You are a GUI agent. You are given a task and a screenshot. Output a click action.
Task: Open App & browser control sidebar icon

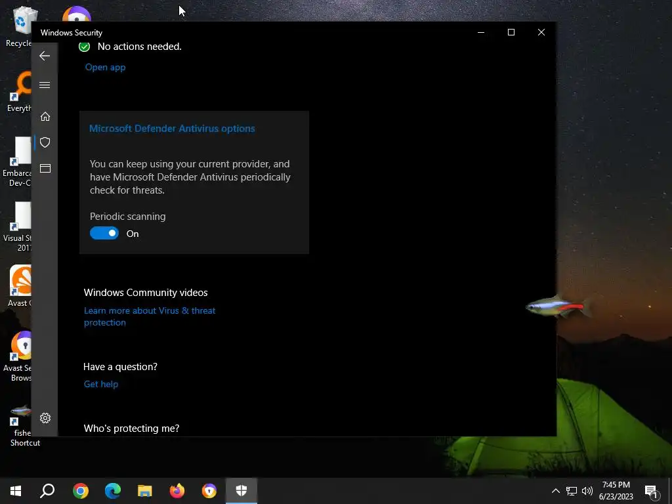click(x=45, y=168)
